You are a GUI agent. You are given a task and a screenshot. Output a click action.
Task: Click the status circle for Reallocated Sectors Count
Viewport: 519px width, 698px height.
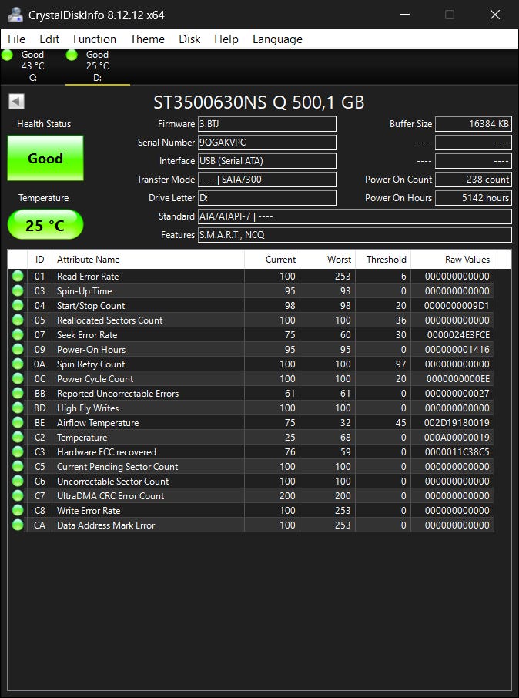point(18,320)
